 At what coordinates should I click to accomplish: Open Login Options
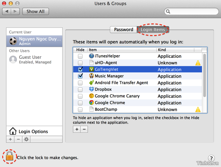(x=34, y=131)
